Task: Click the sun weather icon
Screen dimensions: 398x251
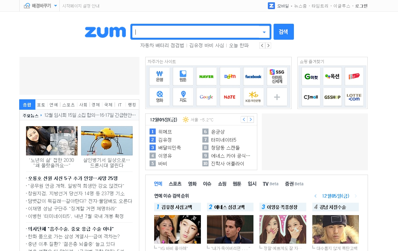Action: coord(186,120)
